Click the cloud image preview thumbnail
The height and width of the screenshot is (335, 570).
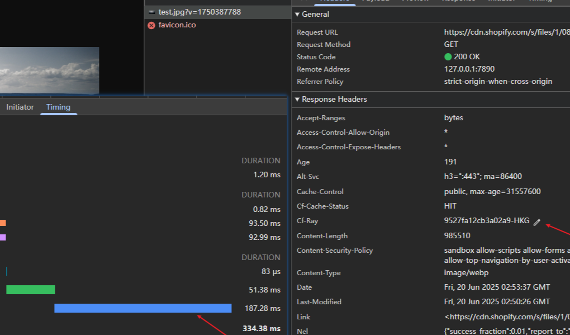point(49,70)
